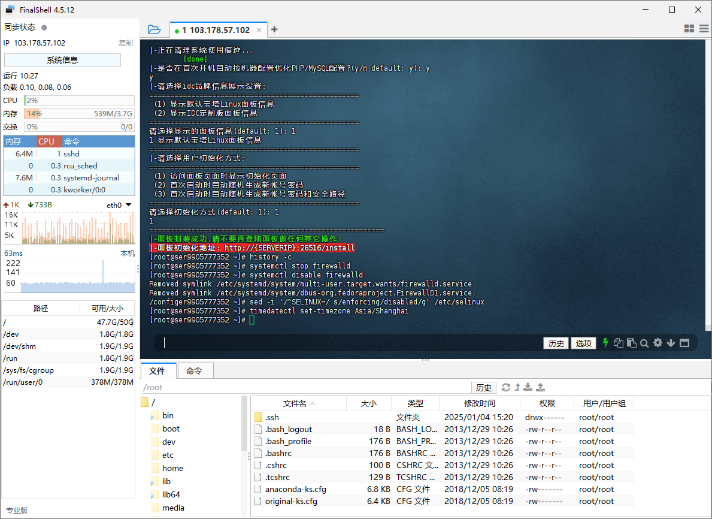Click 复制 to copy the IP
The width and height of the screenshot is (712, 519).
point(125,43)
